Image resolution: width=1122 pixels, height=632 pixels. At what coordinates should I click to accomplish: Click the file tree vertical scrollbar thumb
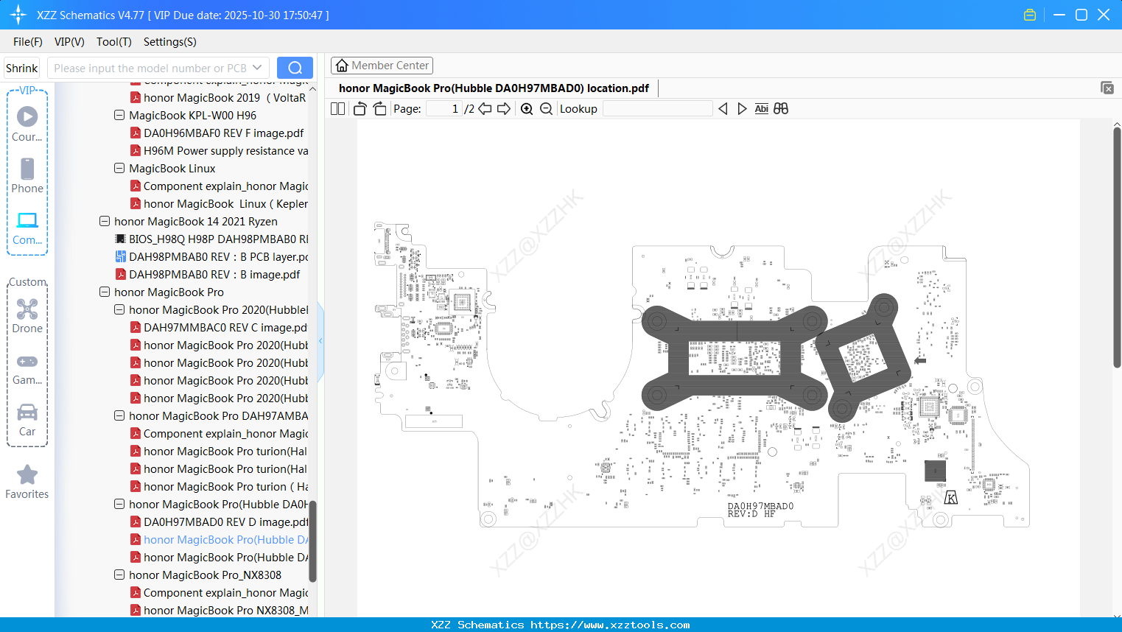pyautogui.click(x=312, y=541)
